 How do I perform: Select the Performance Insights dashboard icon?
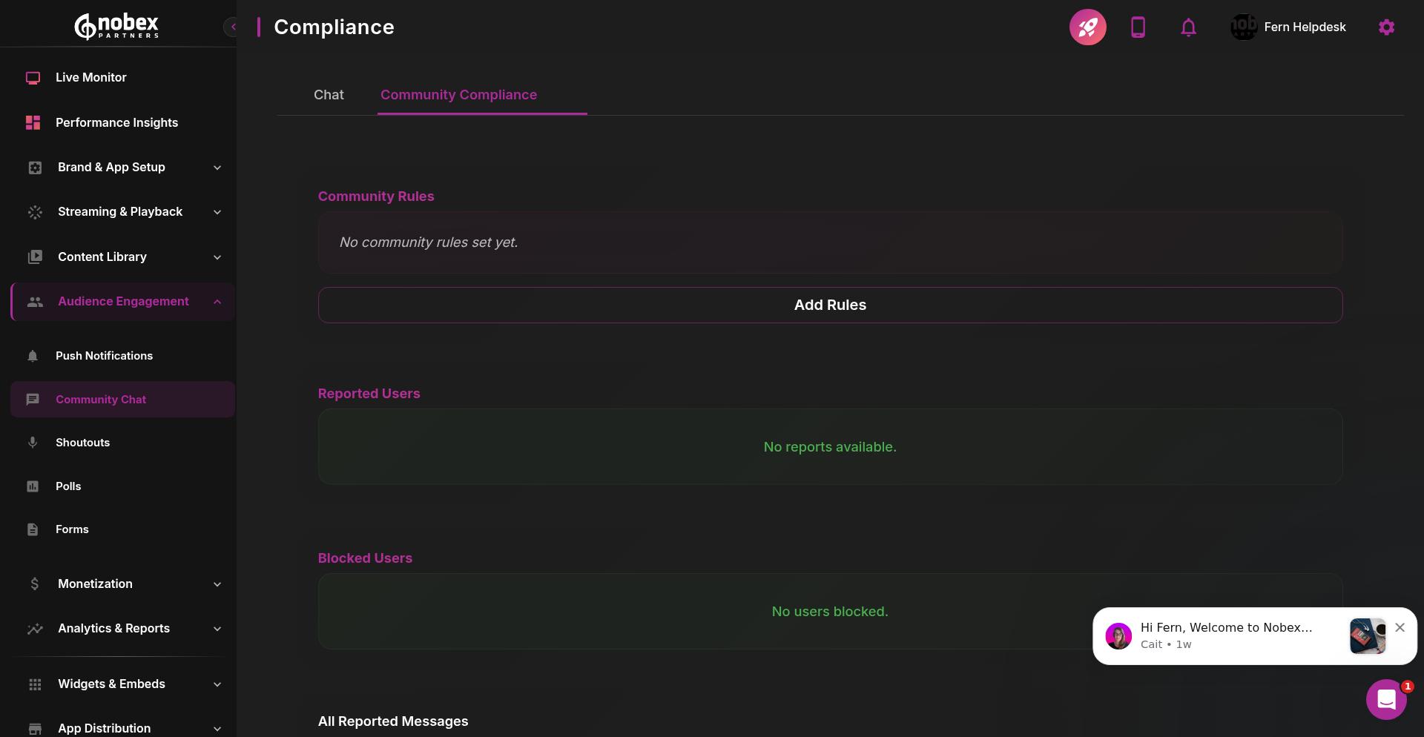[x=33, y=122]
